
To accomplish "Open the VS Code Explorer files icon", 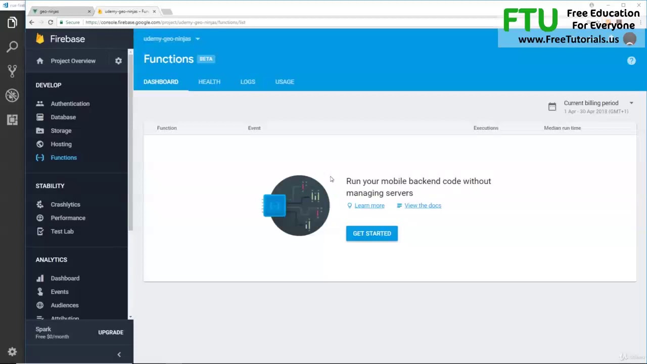I will click(x=12, y=22).
